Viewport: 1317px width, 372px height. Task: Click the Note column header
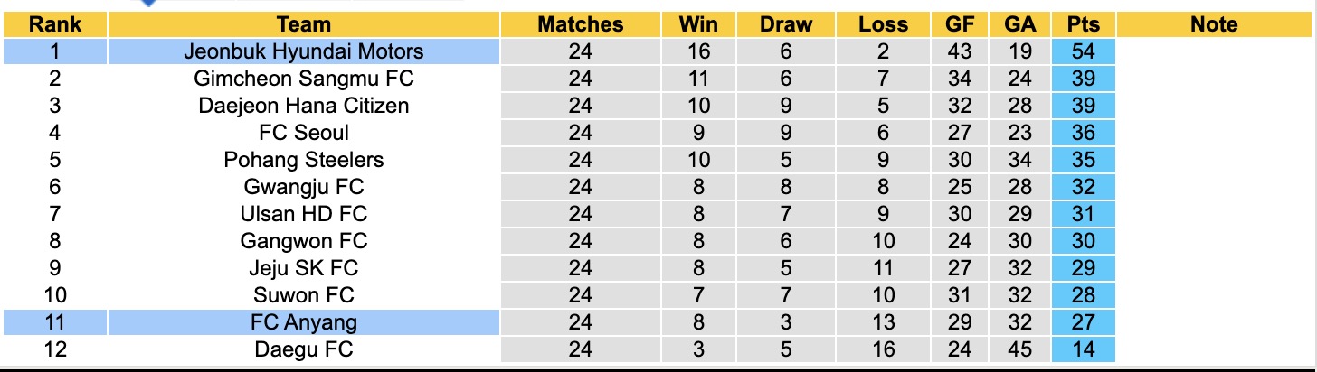tap(1214, 25)
